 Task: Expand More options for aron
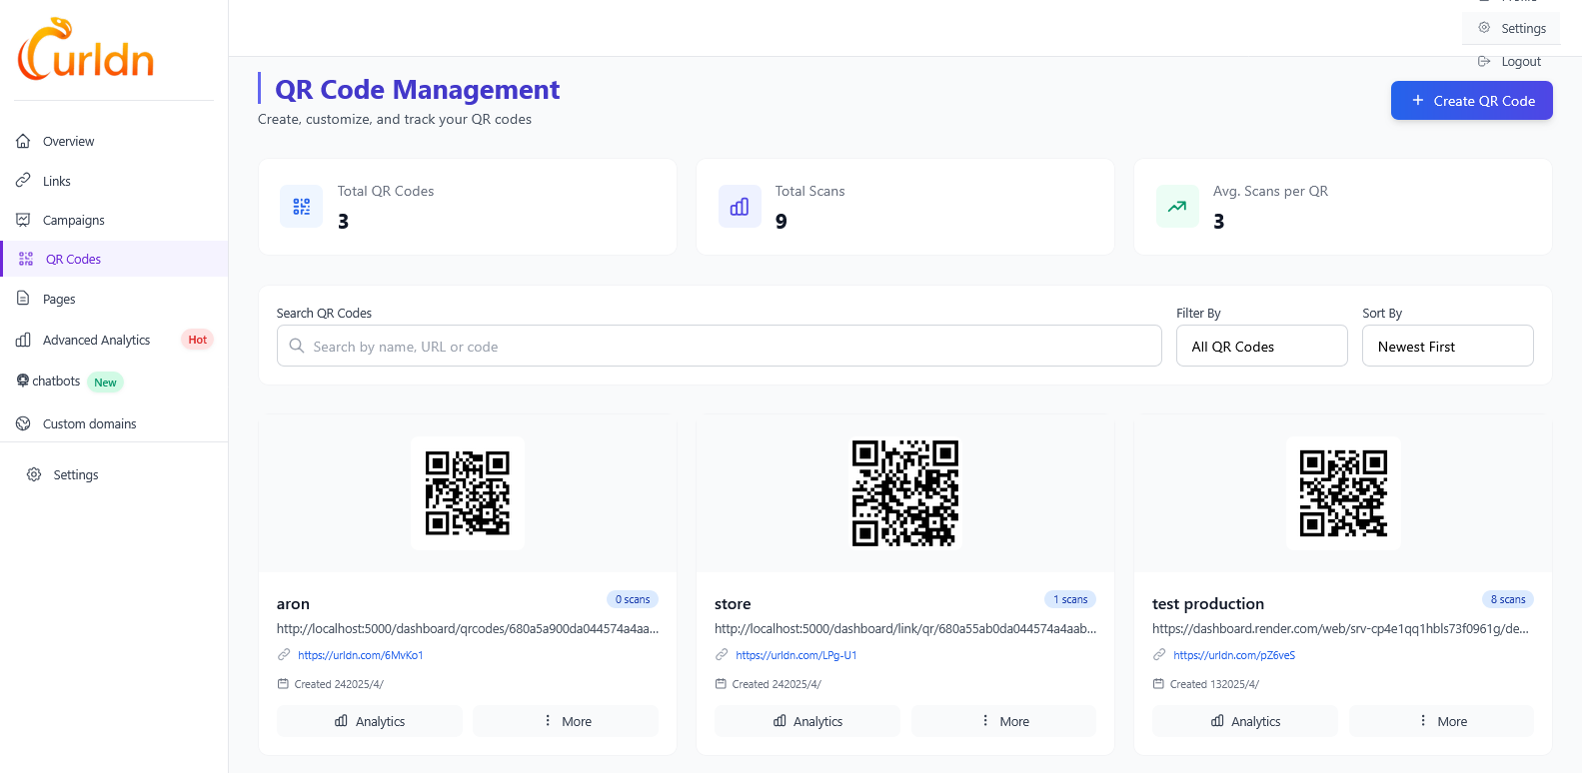566,721
